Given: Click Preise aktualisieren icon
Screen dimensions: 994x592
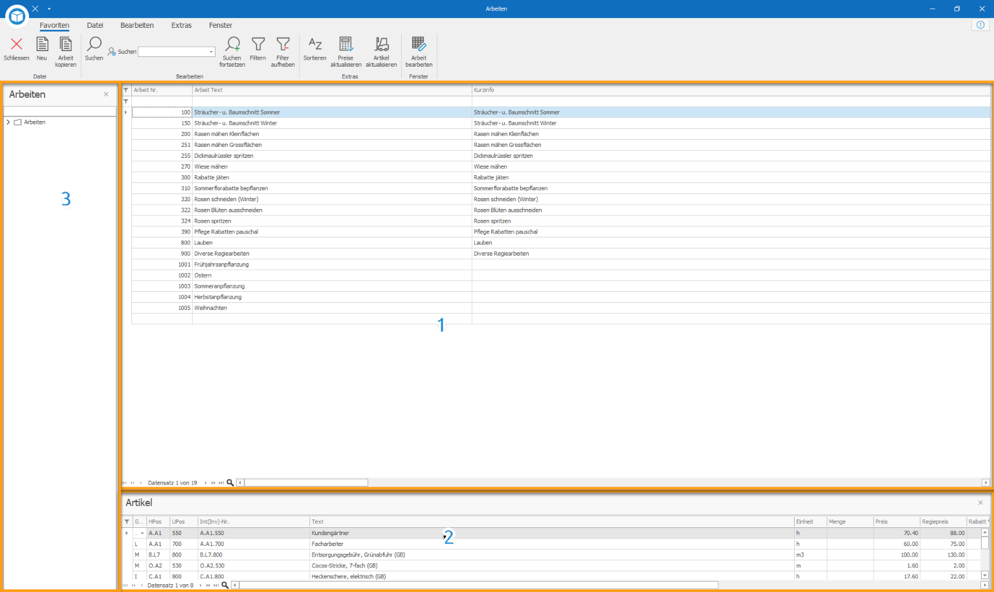Looking at the screenshot, I should [346, 44].
